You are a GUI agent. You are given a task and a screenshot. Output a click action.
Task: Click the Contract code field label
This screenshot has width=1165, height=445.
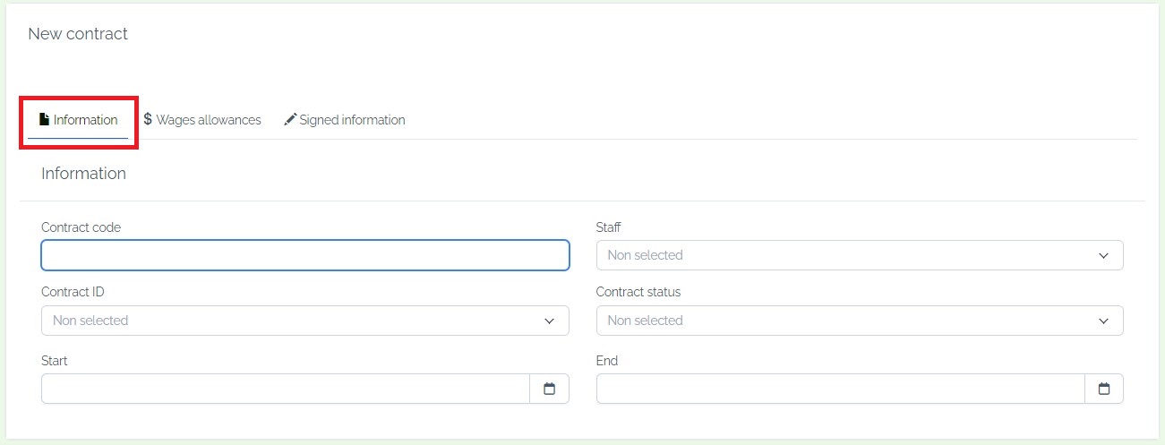click(81, 227)
